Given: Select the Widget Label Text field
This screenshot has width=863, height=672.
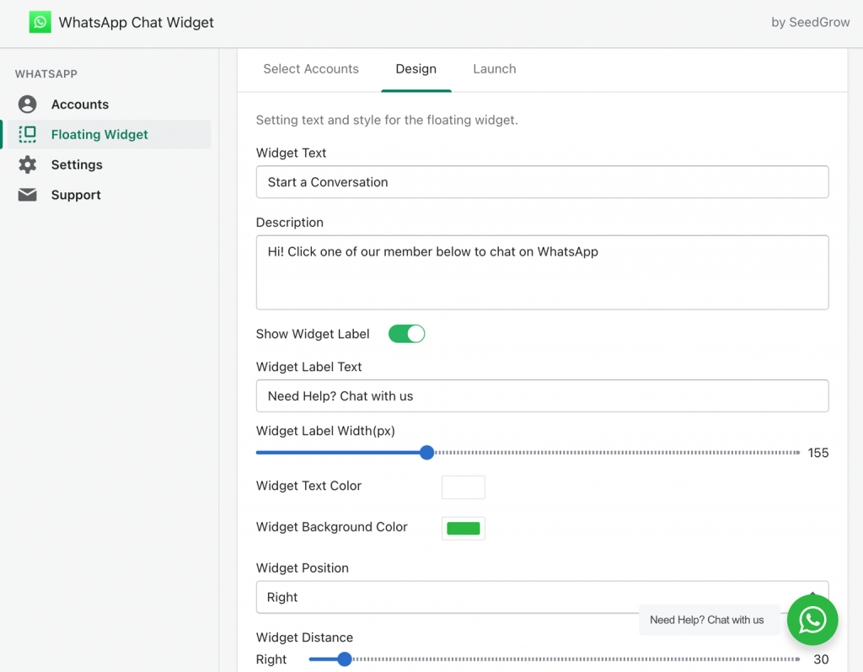Looking at the screenshot, I should click(542, 396).
